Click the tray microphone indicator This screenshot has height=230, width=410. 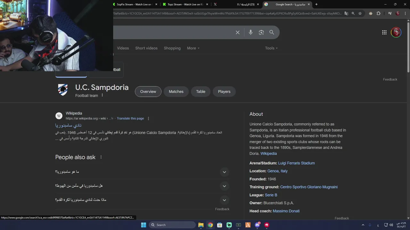[x=370, y=225]
